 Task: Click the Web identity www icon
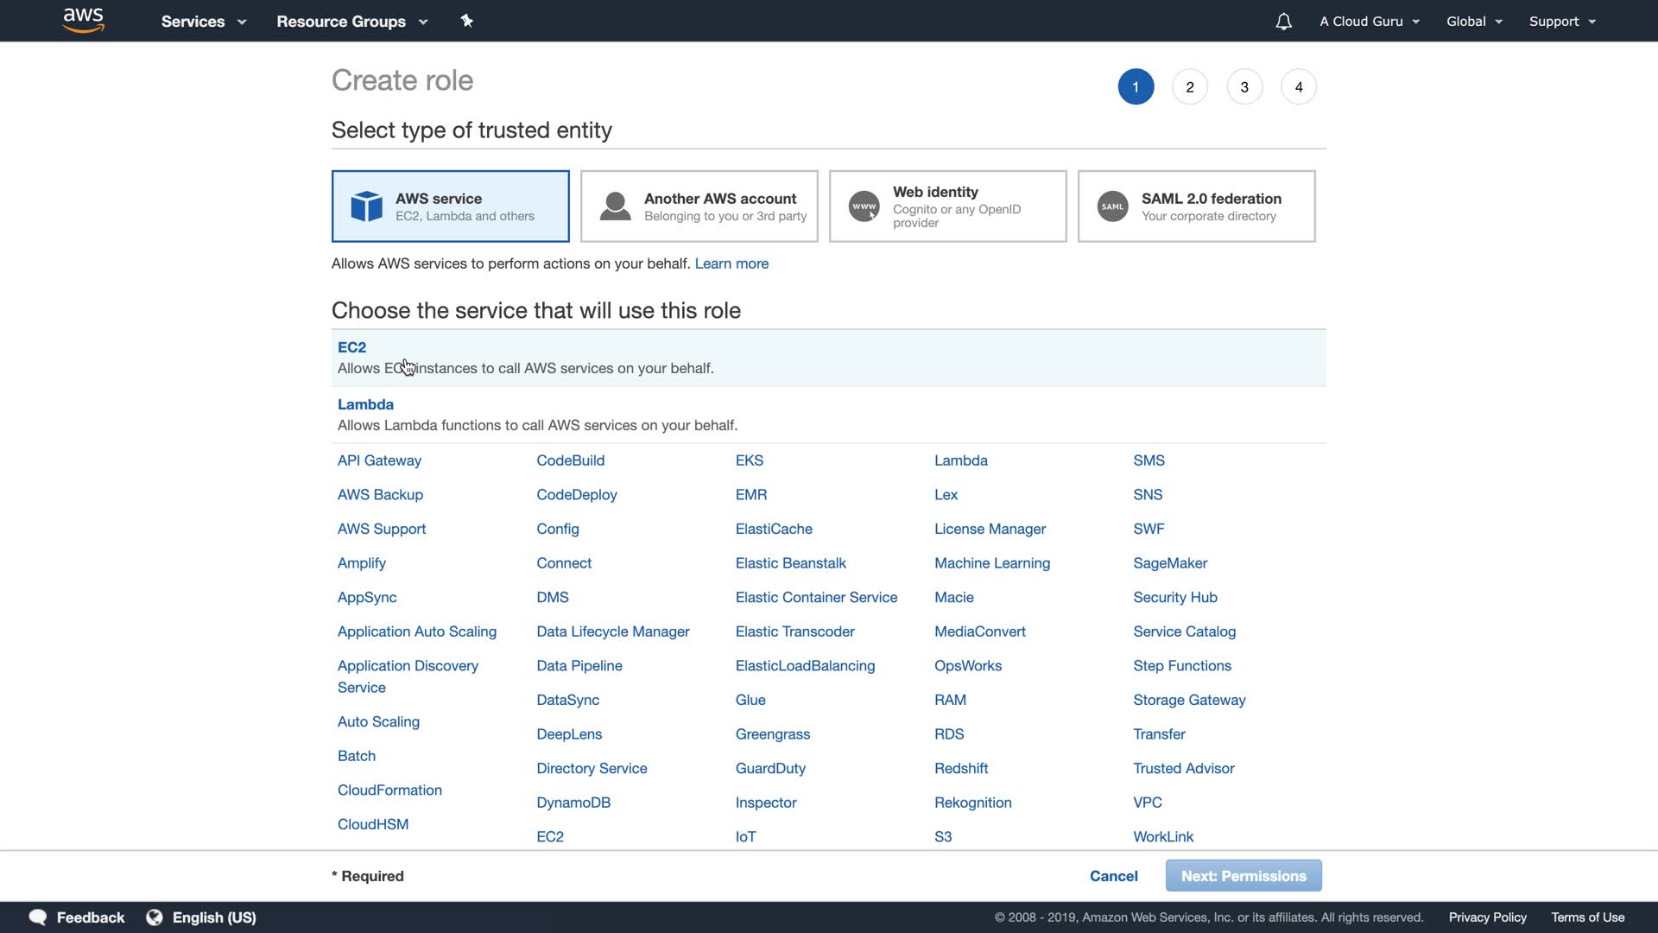click(864, 206)
